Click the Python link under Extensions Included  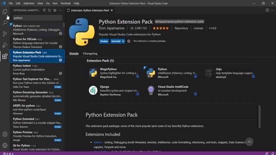click(98, 143)
